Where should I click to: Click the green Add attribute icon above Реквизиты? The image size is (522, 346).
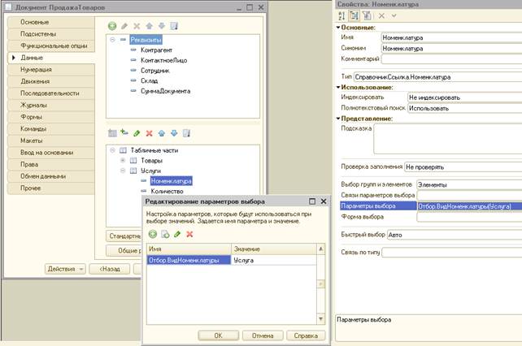click(112, 26)
